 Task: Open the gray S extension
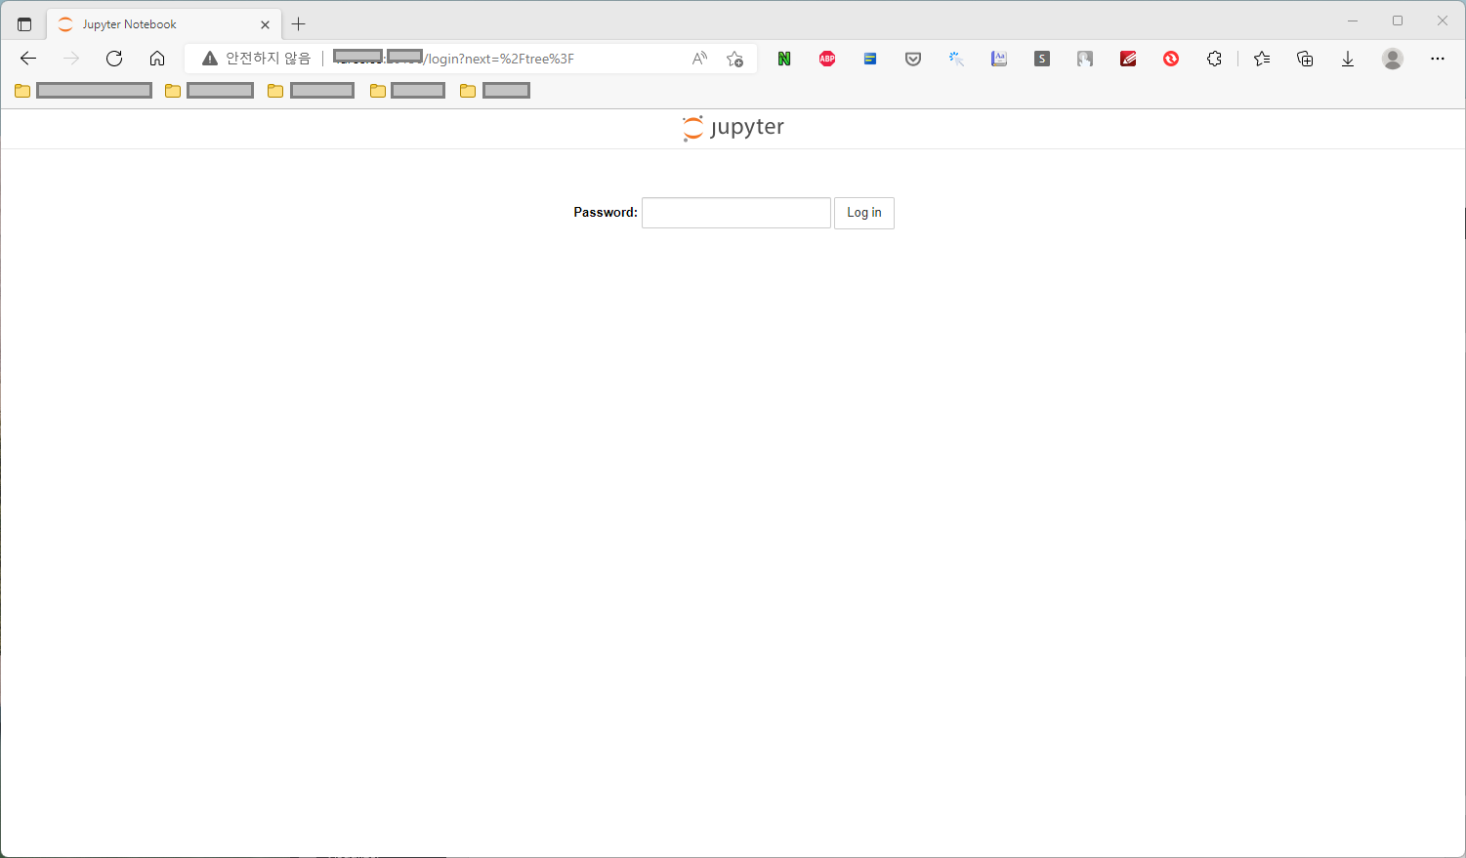[1042, 59]
